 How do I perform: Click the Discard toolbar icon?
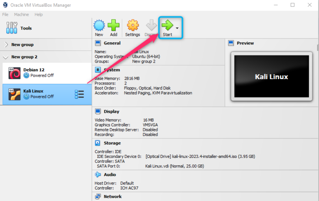151,26
